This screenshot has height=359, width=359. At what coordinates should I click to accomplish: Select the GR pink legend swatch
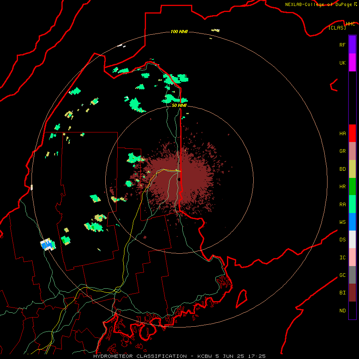[x=352, y=151]
